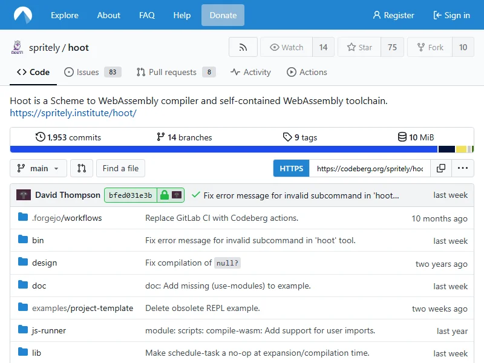
Task: Switch to the Pull requests tab
Action: (x=166, y=72)
